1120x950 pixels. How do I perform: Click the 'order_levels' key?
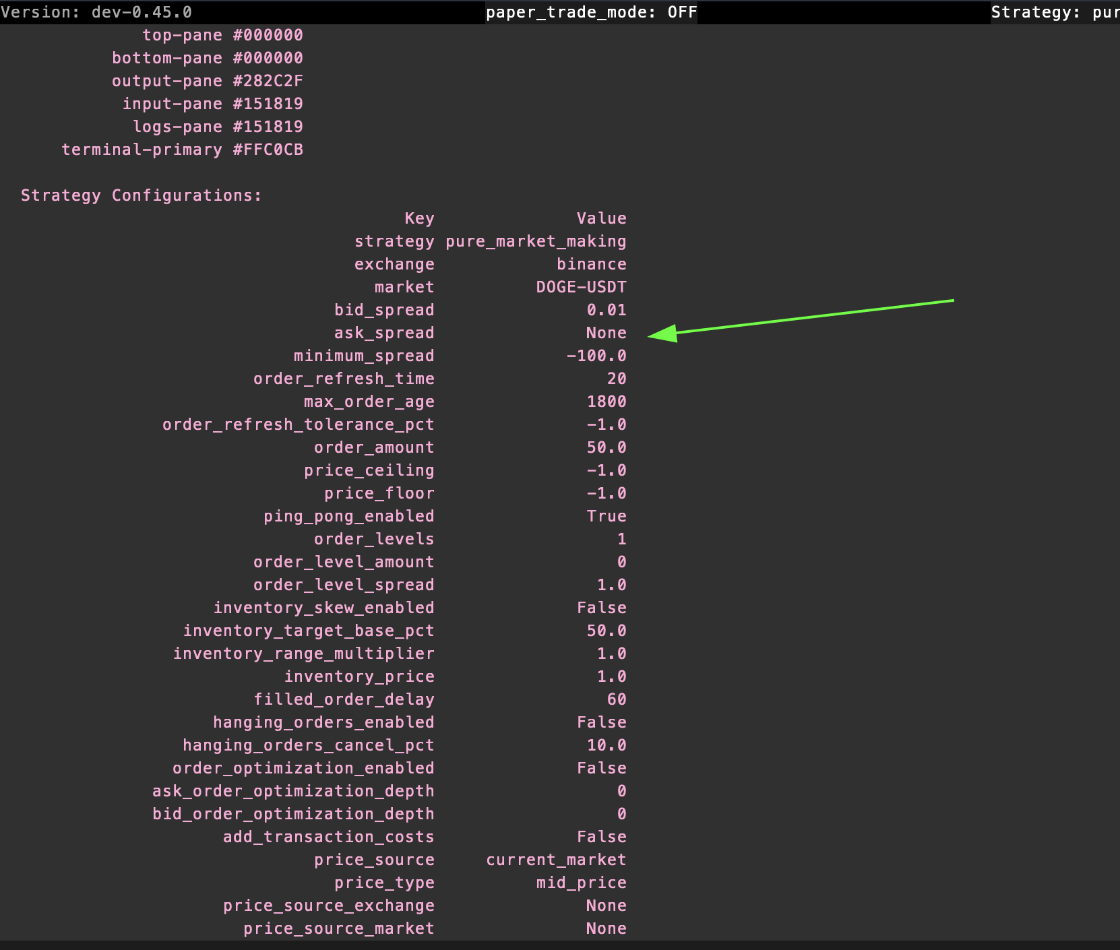(x=374, y=539)
